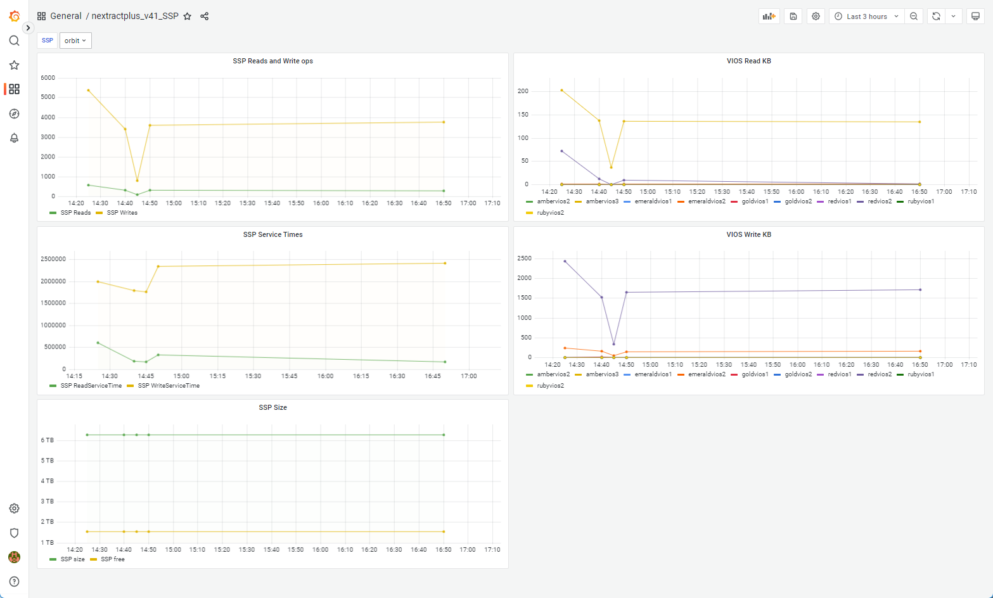993x598 pixels.
Task: Click the nextractplus_v41_SSP dashboard title
Action: (x=135, y=16)
